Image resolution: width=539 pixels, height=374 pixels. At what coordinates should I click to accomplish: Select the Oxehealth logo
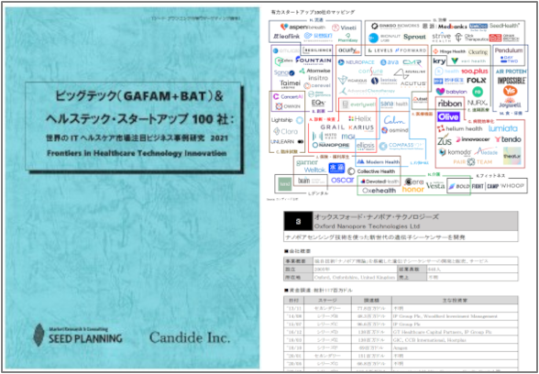(379, 190)
